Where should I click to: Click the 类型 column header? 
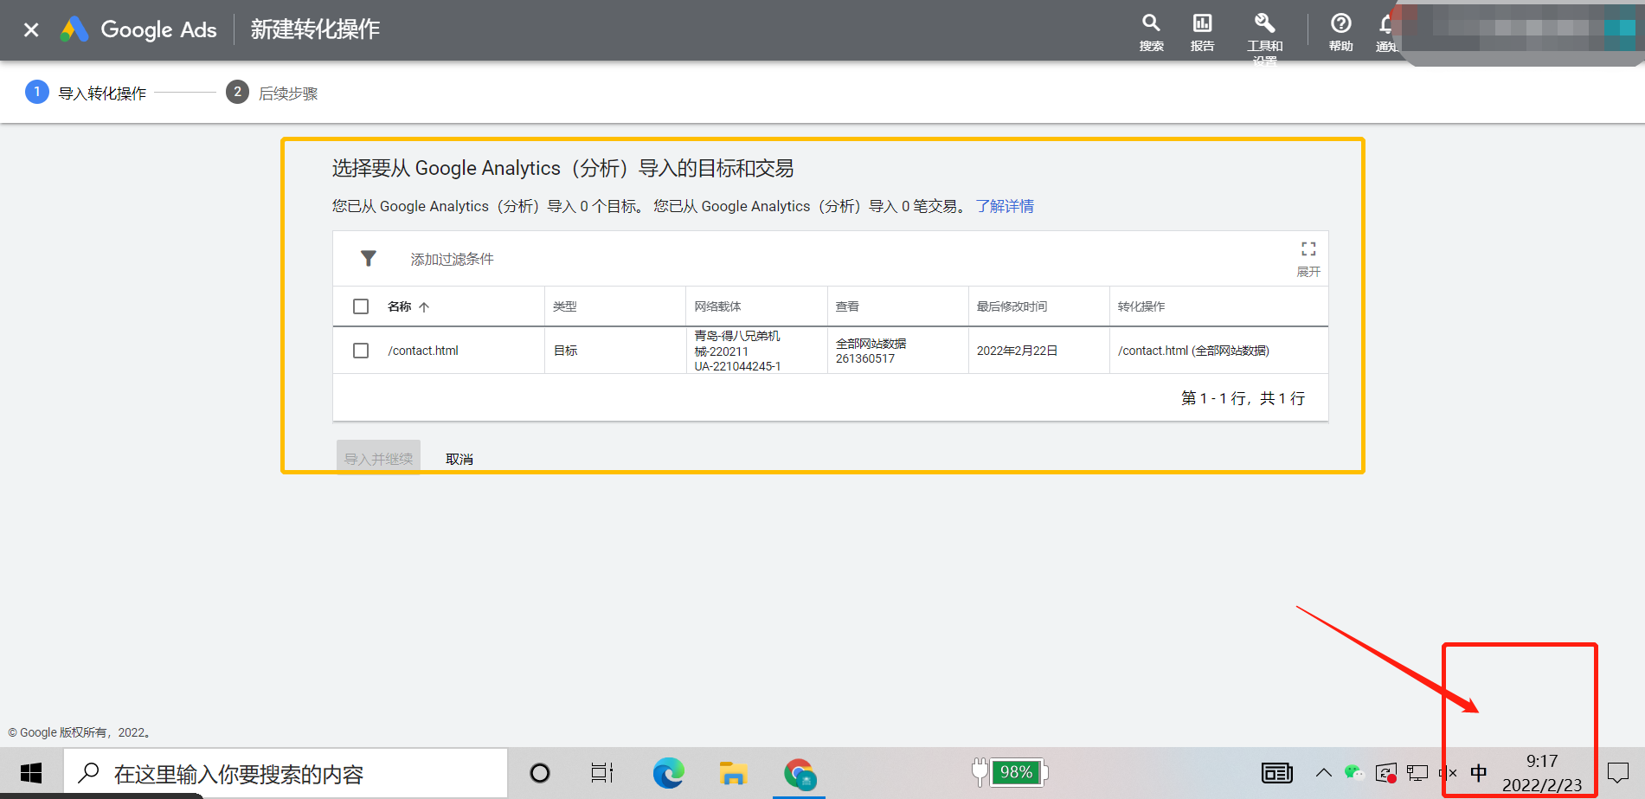coord(564,306)
